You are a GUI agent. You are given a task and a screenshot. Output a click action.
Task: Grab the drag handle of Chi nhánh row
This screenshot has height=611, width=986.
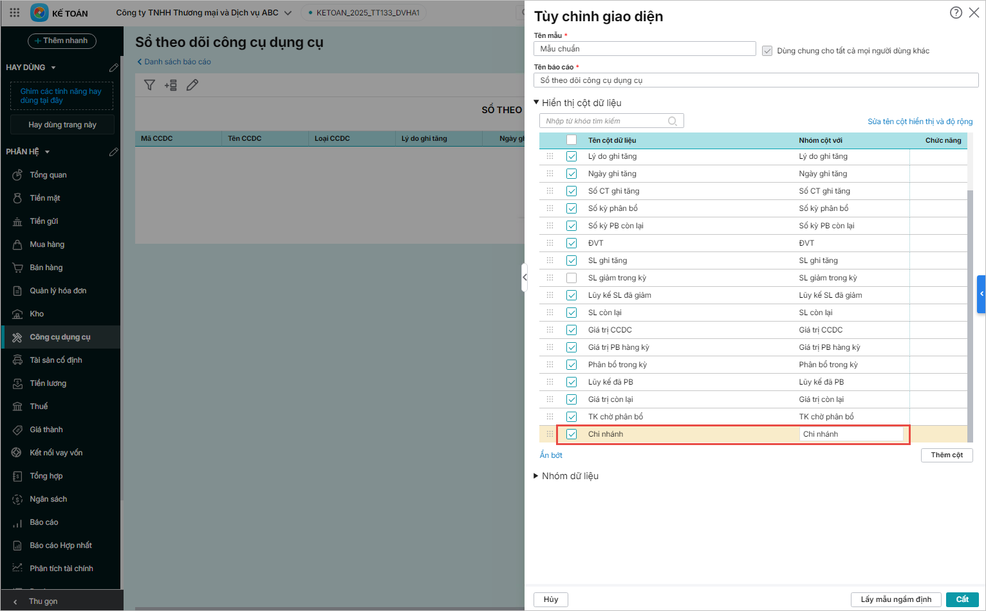pyautogui.click(x=550, y=434)
